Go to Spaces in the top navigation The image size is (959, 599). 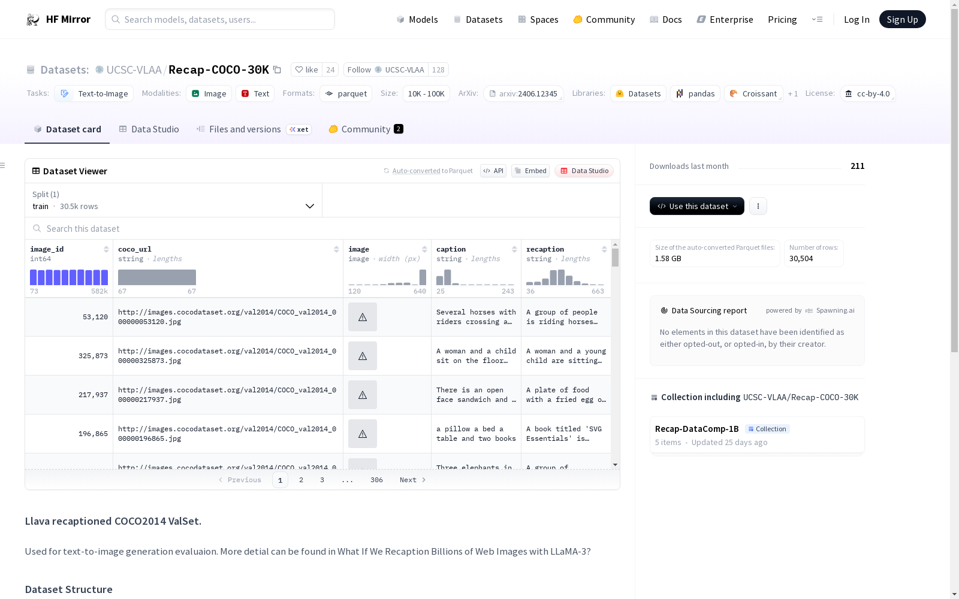tap(538, 20)
